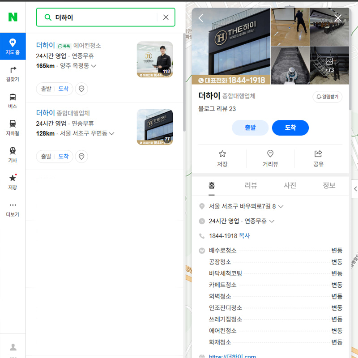The image size is (358, 358).
Task: Open 더하이 종합대행업체 result title
Action: (x=46, y=113)
